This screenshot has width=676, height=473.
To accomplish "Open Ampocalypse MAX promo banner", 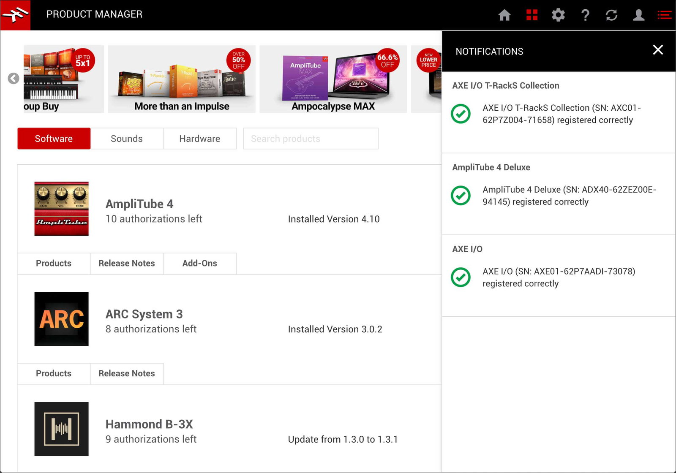I will click(333, 79).
